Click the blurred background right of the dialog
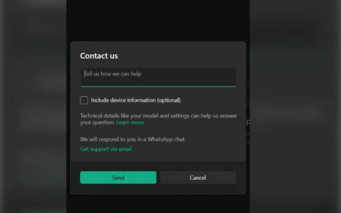This screenshot has width=341, height=213. tap(295, 106)
